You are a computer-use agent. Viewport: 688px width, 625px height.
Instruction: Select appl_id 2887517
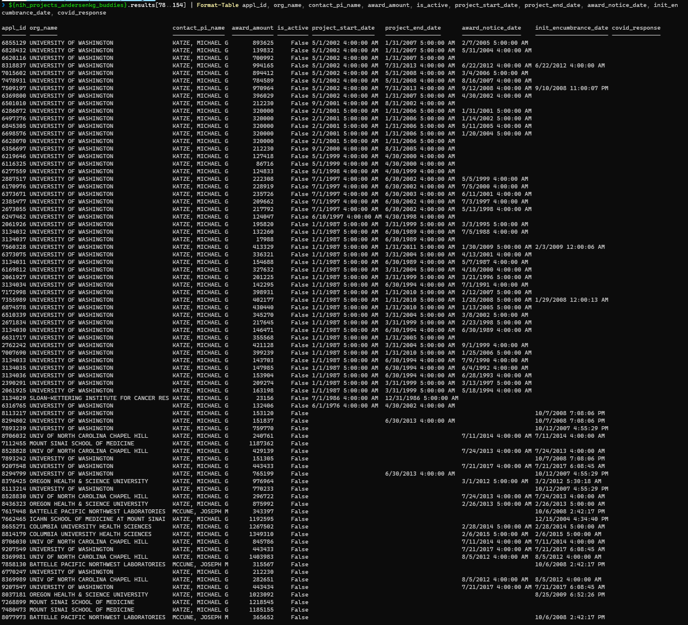(13, 179)
